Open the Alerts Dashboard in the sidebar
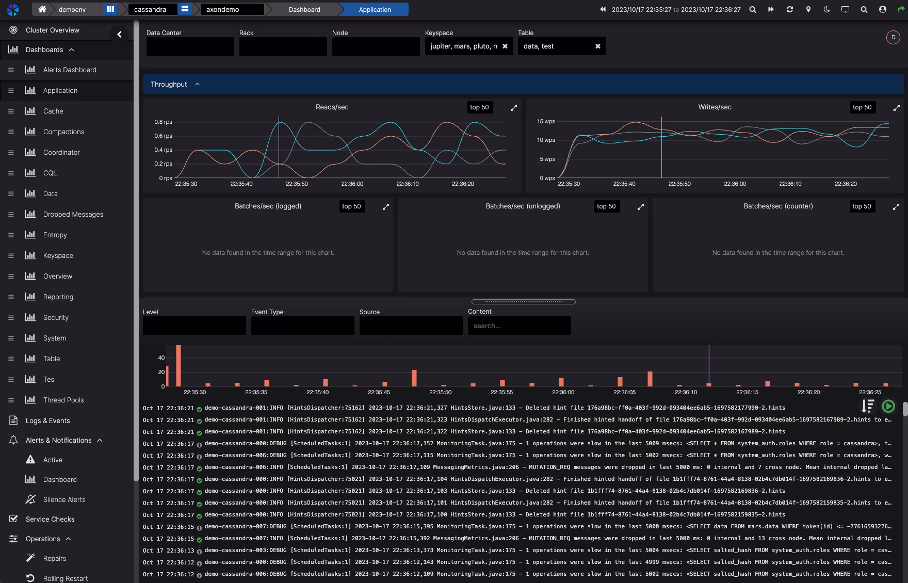Viewport: 908px width, 583px height. 70,70
